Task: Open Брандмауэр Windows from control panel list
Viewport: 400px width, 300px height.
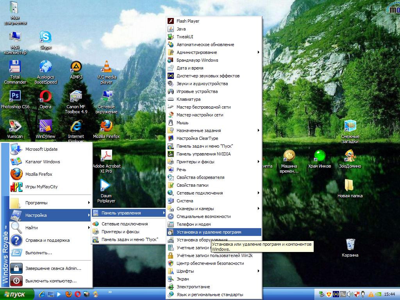Action: click(x=197, y=60)
